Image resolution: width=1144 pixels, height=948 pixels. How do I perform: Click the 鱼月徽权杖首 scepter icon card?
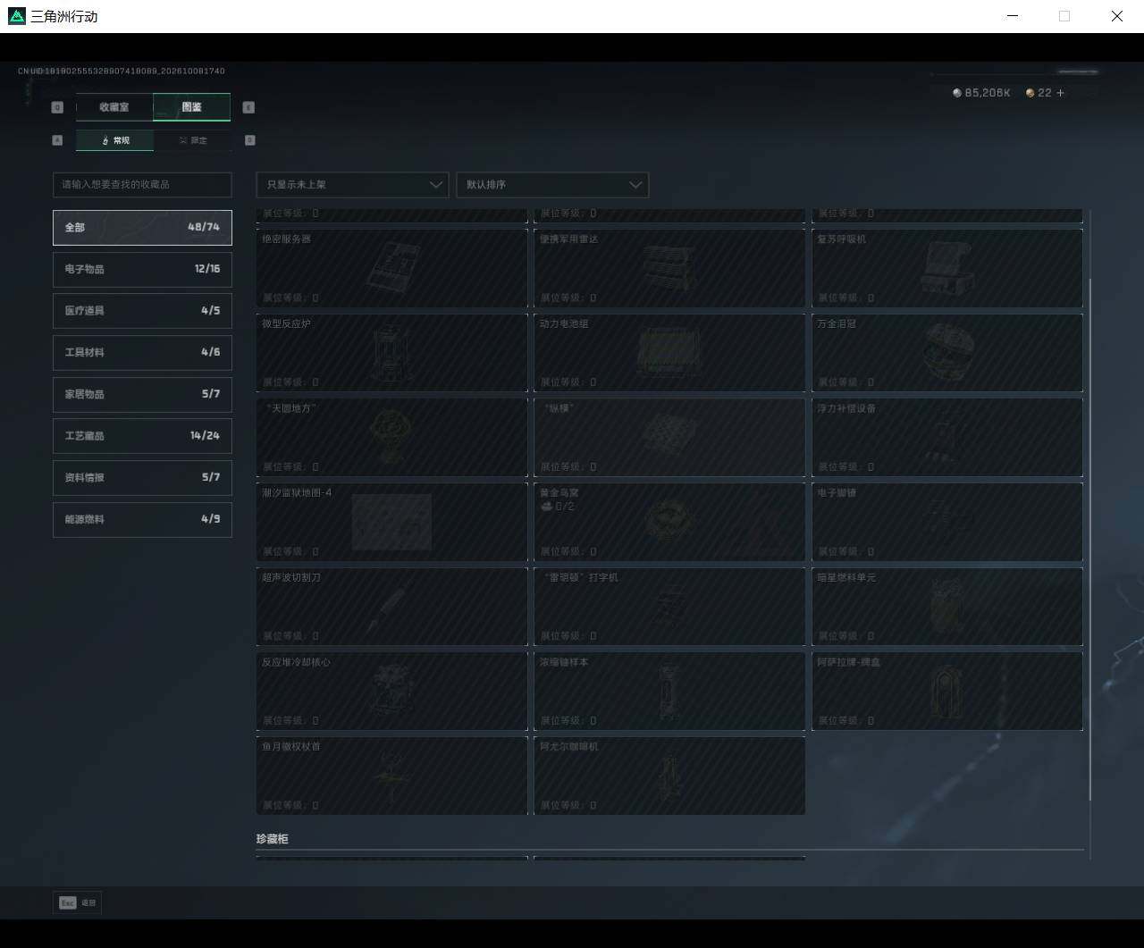(x=391, y=776)
